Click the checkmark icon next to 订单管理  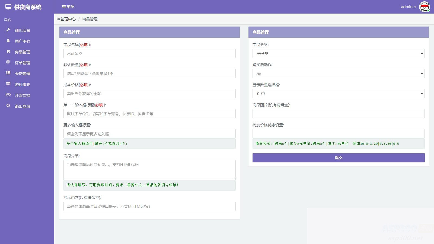click(8, 63)
